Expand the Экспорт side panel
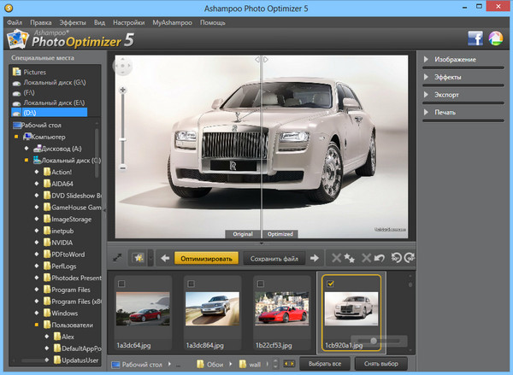 click(447, 94)
